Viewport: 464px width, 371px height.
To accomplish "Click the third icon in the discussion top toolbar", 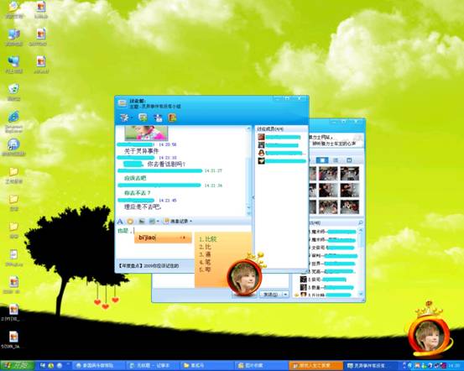I will pyautogui.click(x=158, y=118).
